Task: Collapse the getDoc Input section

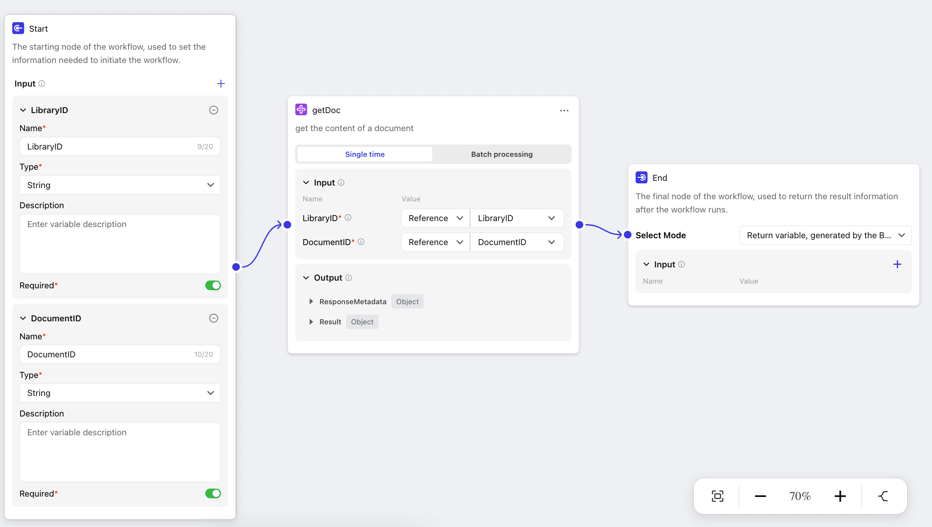Action: (x=306, y=183)
